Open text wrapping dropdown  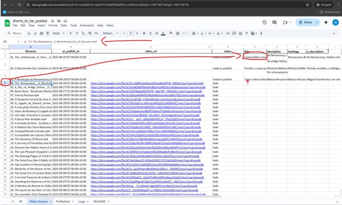pyautogui.click(x=211, y=34)
